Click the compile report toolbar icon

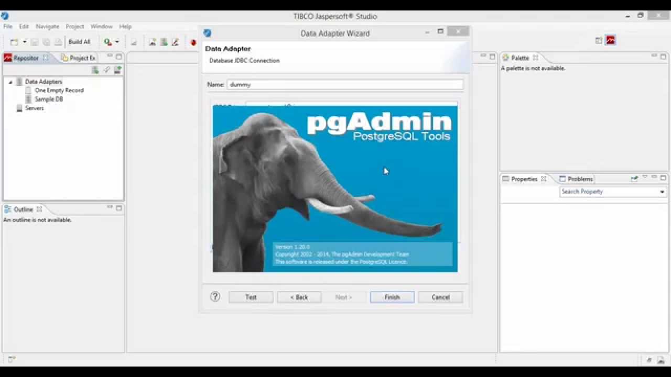tap(134, 42)
